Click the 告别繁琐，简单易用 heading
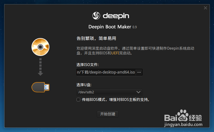Image resolution: width=214 pixels, height=132 pixels. 96,38
